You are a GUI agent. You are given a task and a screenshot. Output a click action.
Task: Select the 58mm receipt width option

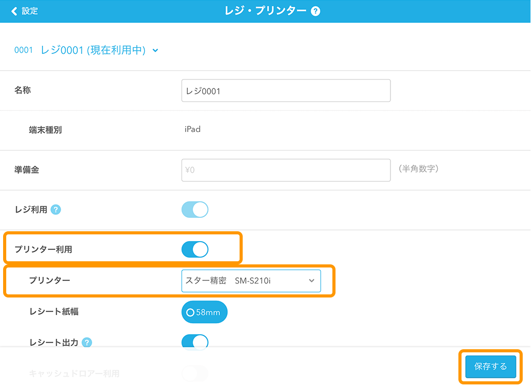pyautogui.click(x=204, y=312)
